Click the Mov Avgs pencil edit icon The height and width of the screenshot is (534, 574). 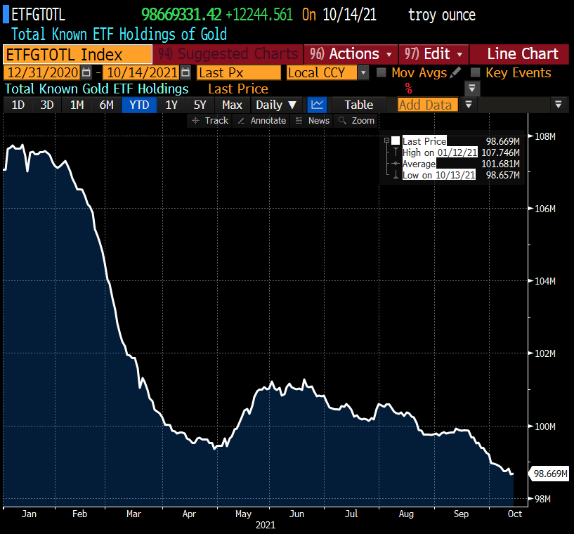tap(455, 72)
